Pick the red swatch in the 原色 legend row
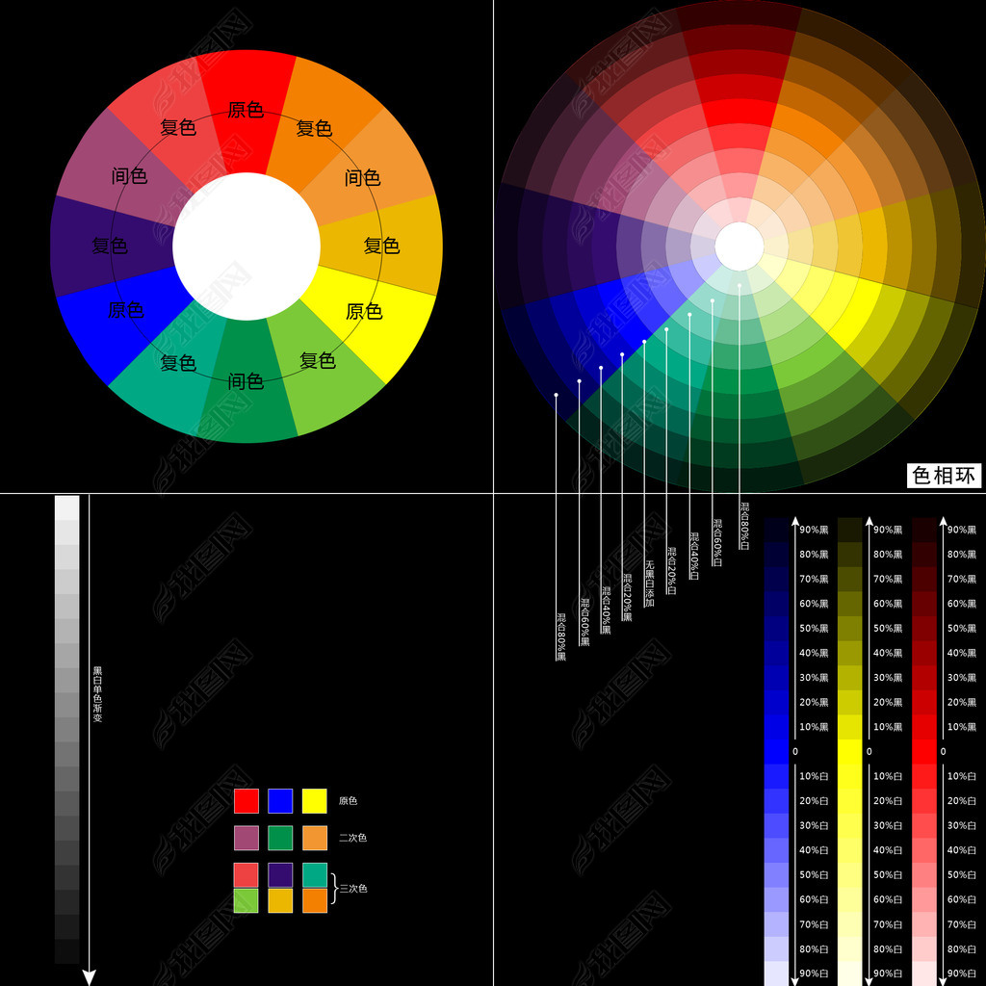The width and height of the screenshot is (986, 986). [246, 801]
